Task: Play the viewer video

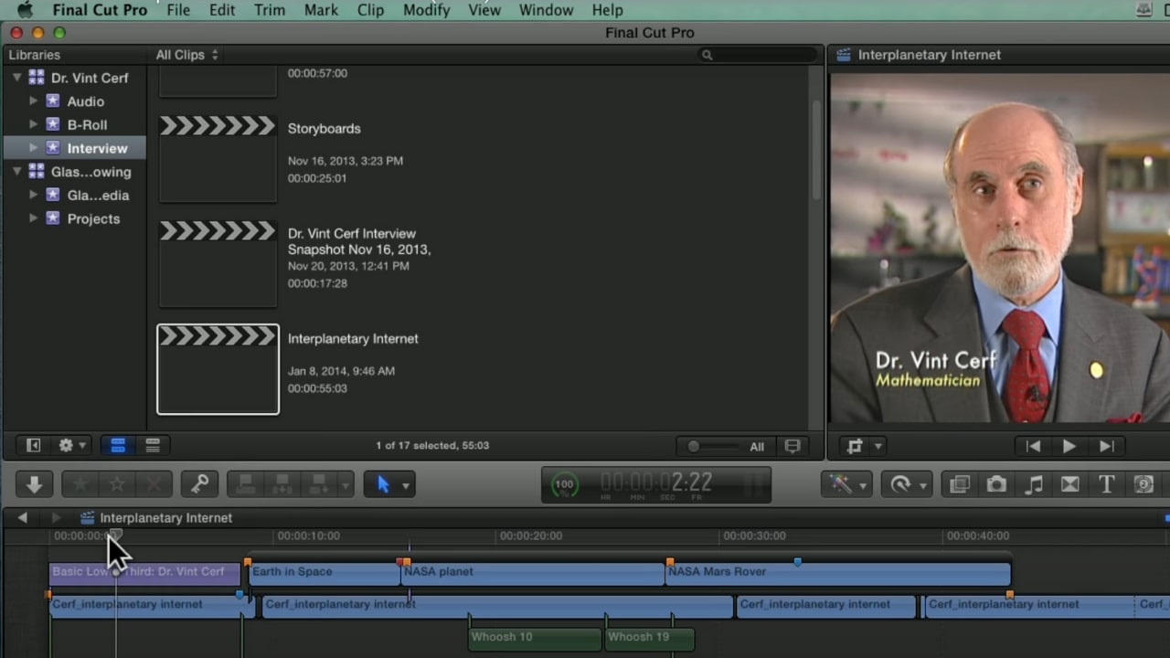Action: [x=1069, y=446]
